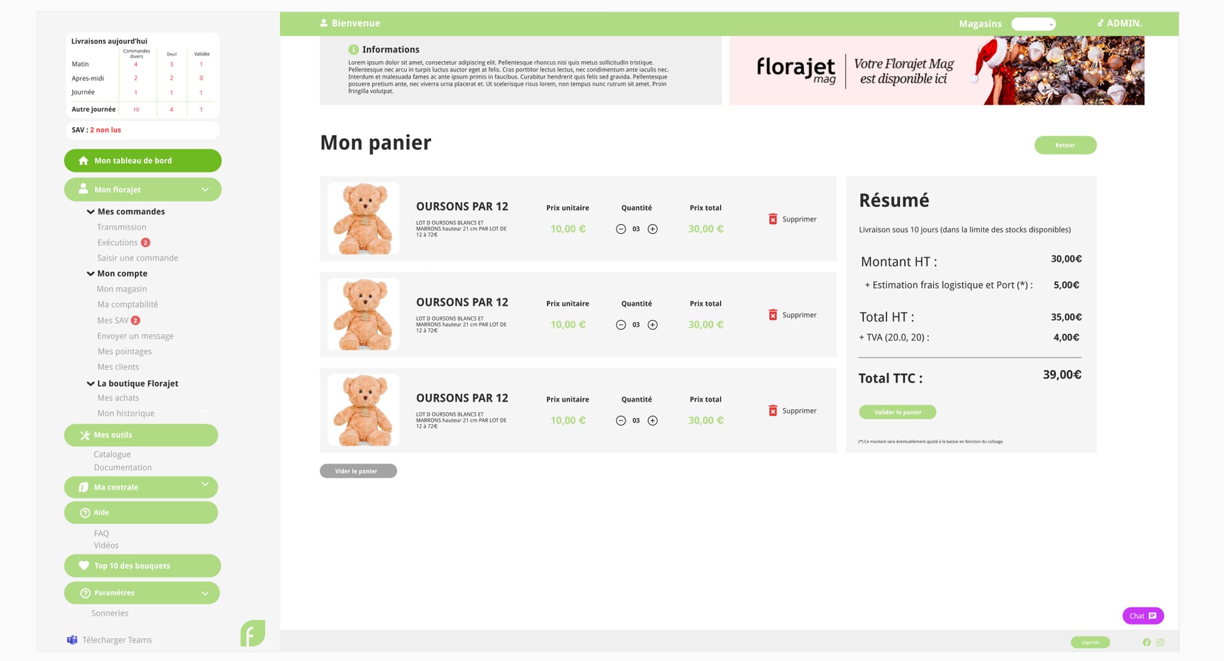
Task: Click the Informations info icon
Action: [x=353, y=50]
